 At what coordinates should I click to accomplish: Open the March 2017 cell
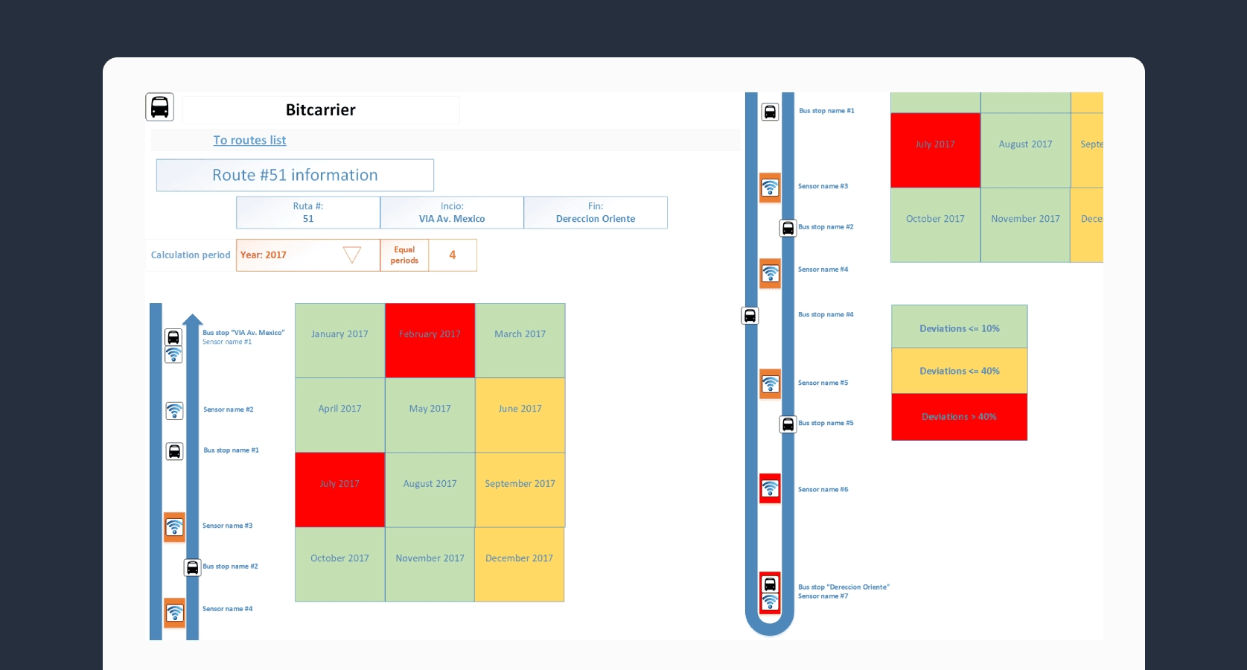(x=520, y=340)
